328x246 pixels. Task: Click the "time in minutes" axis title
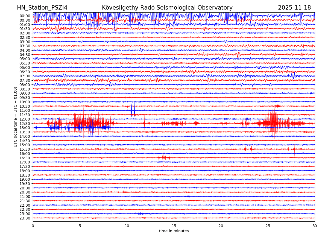pos(174,231)
